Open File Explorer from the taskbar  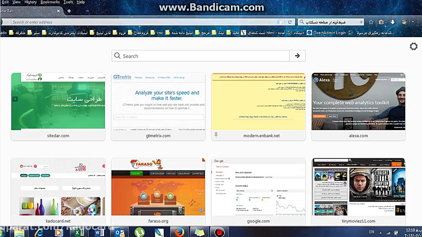pos(19,233)
